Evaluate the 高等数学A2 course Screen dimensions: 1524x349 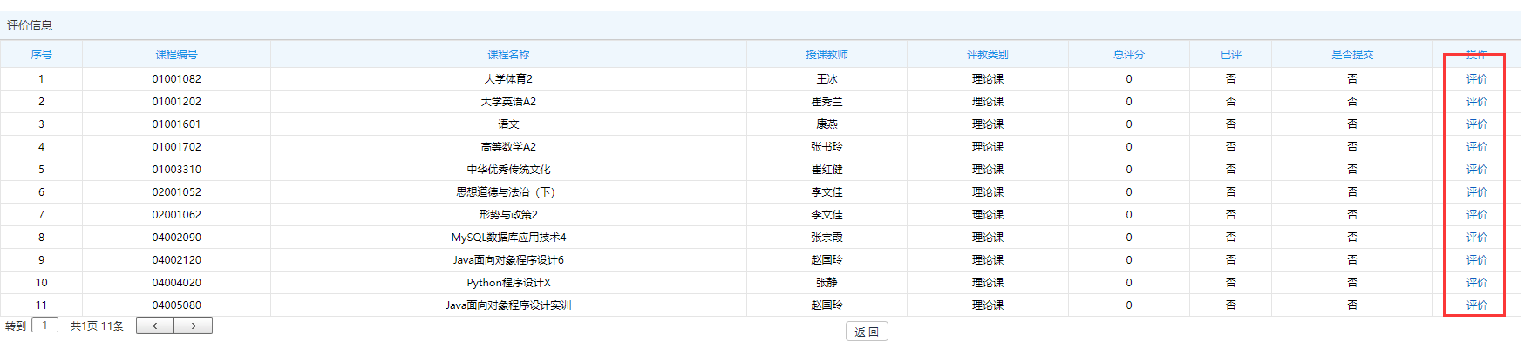1476,147
